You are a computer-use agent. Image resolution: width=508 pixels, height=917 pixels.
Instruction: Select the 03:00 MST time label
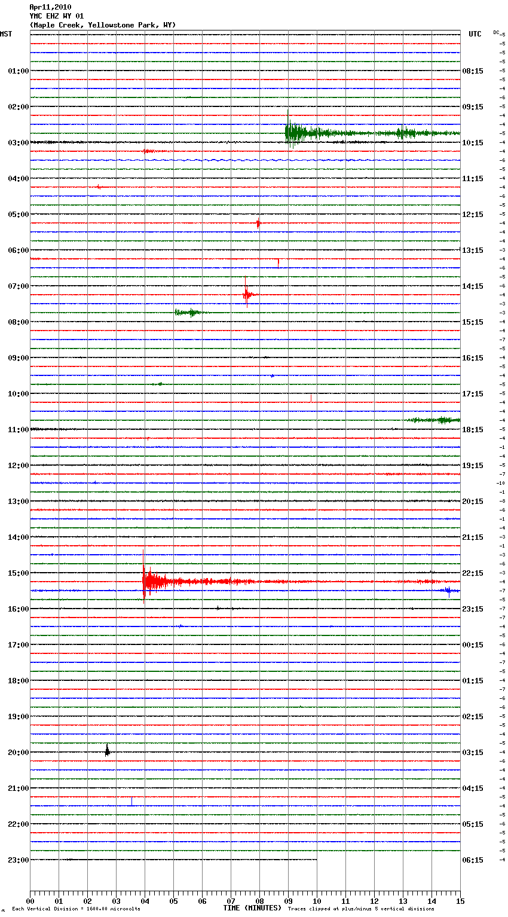(19, 143)
